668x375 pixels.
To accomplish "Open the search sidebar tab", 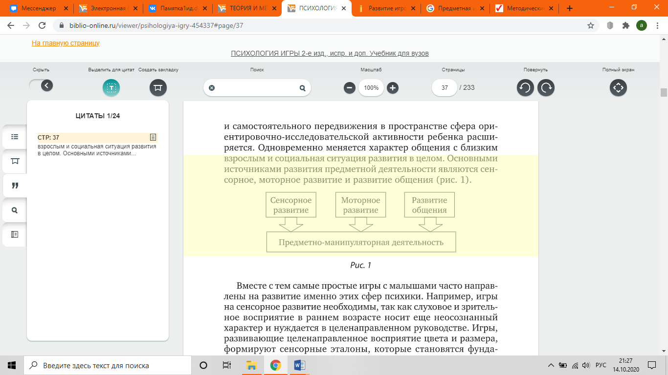I will (15, 210).
